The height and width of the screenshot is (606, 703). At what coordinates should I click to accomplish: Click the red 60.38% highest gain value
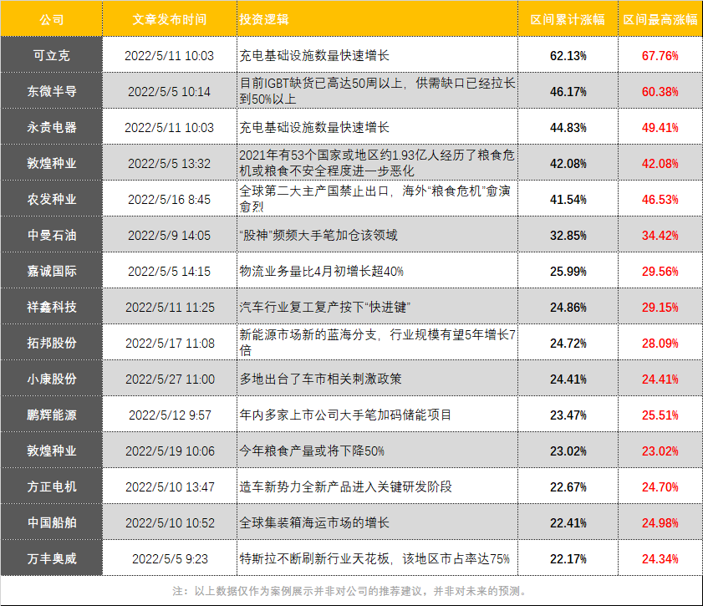(660, 91)
